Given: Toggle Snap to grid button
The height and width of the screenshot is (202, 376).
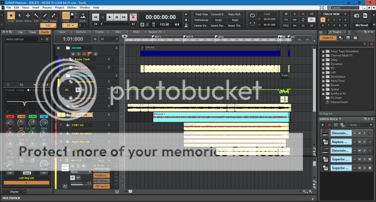Looking at the screenshot, I should 66,16.
